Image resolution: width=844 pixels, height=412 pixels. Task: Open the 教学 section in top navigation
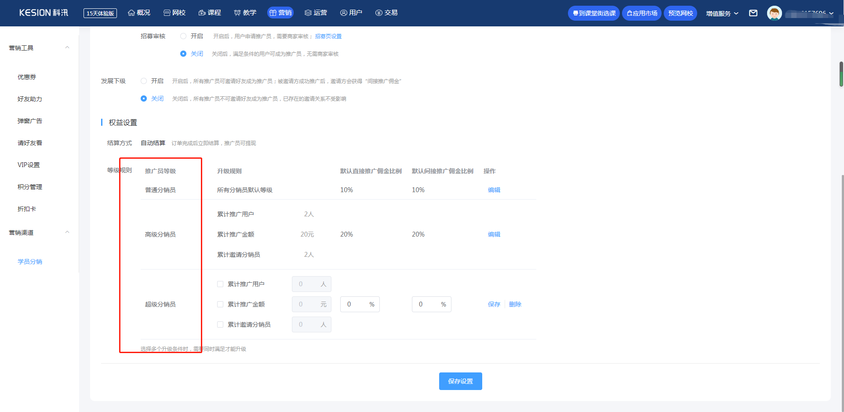click(x=245, y=13)
